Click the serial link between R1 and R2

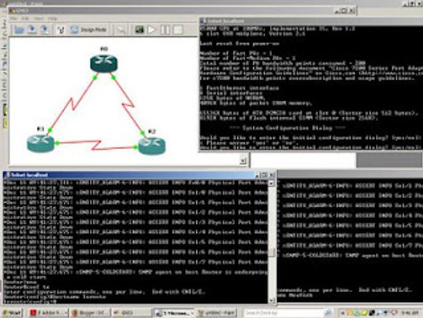96,145
